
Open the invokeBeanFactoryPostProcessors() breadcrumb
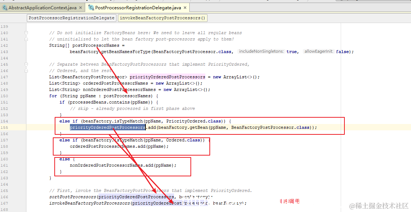pyautogui.click(x=163, y=18)
